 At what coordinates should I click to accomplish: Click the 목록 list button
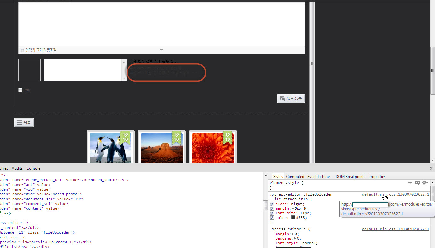coord(24,122)
